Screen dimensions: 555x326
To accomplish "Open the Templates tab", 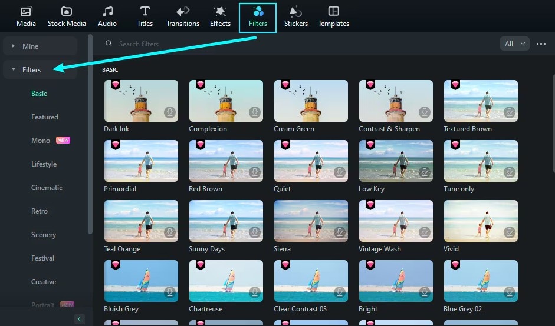I will (333, 16).
